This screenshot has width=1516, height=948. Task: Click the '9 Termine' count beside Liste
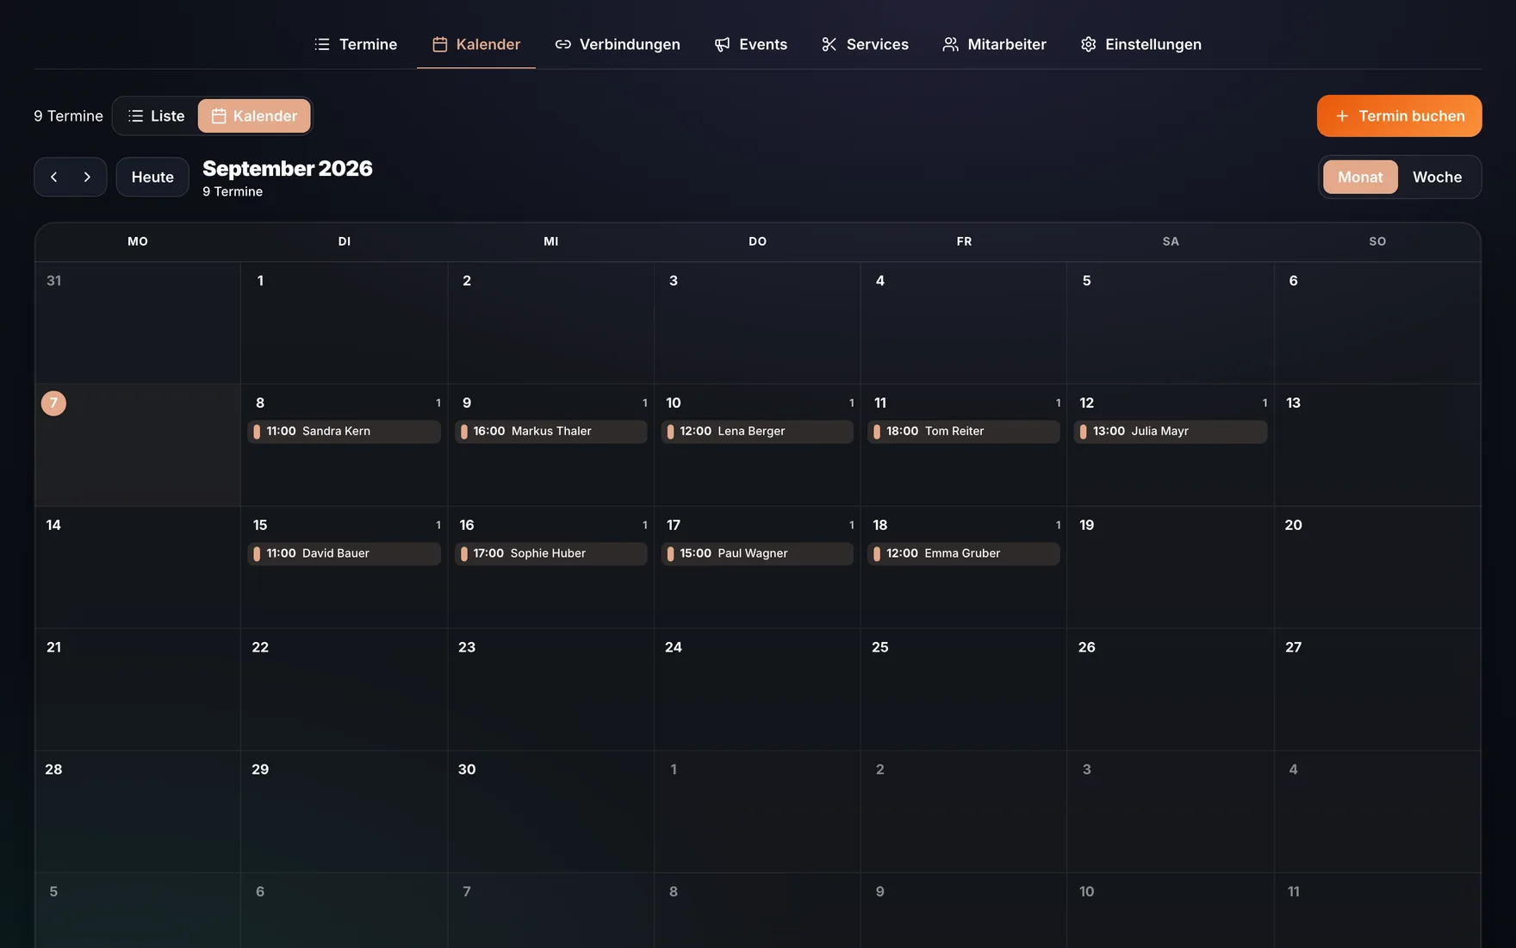point(68,115)
